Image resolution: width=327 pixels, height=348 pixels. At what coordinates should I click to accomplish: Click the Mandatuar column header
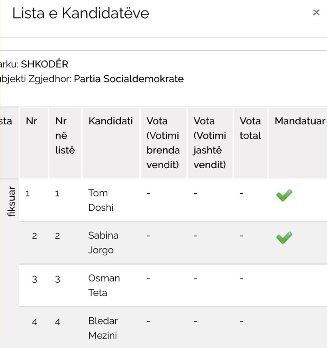(300, 121)
